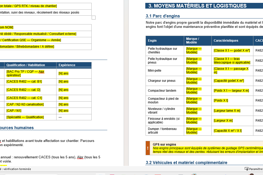The image size is (263, 175).
Task: Click the '[Capacité godet X m³]' placeholder
Action: [229, 81]
